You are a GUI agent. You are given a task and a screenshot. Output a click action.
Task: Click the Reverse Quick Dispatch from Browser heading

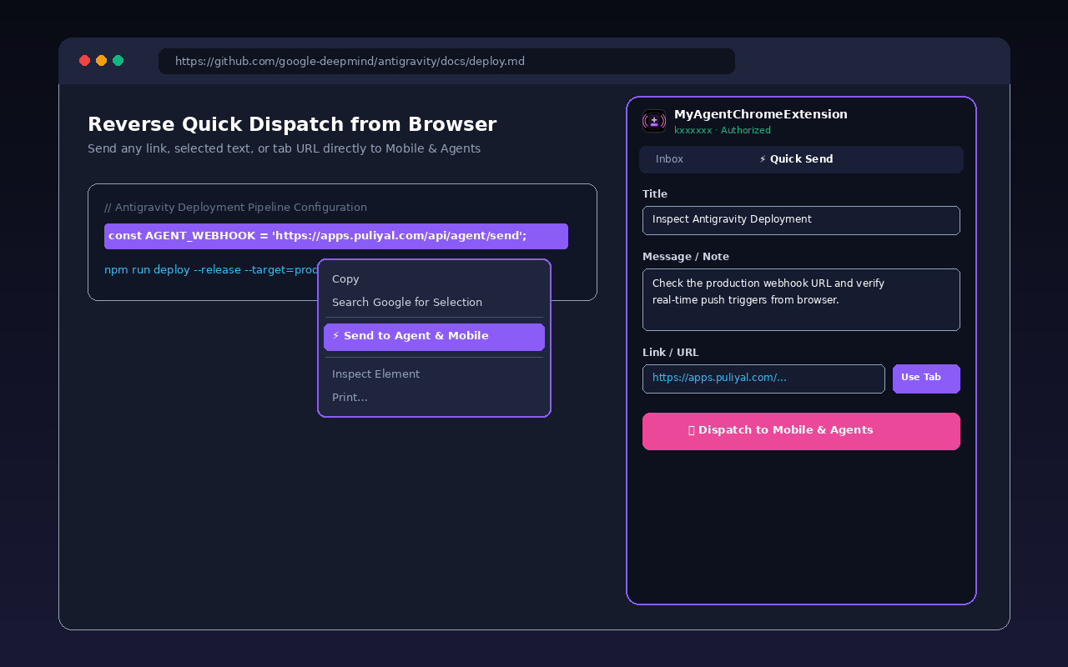click(292, 124)
